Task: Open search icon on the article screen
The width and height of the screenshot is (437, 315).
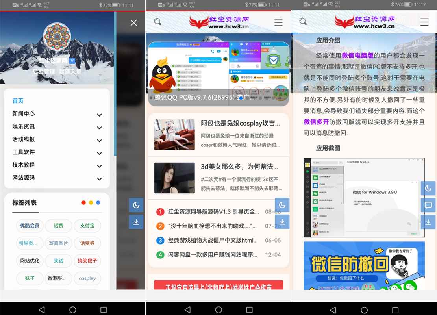Action: [x=303, y=22]
